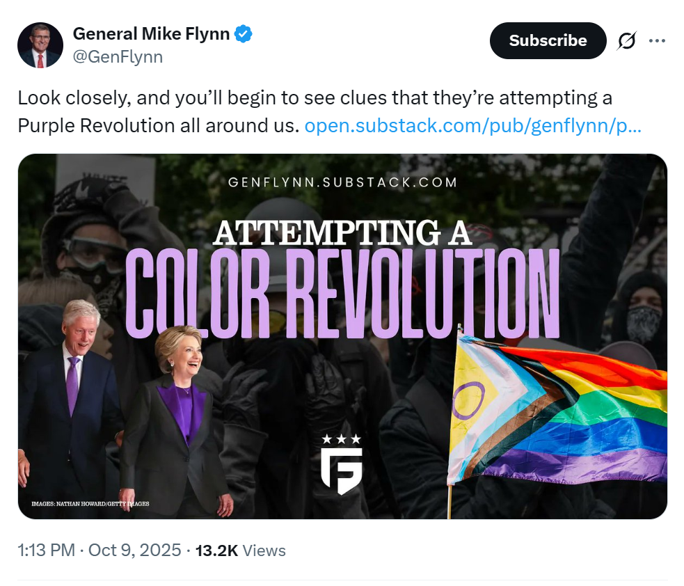Screen dimensions: 684x586
Task: Open the three-dot more options menu
Action: tap(657, 41)
